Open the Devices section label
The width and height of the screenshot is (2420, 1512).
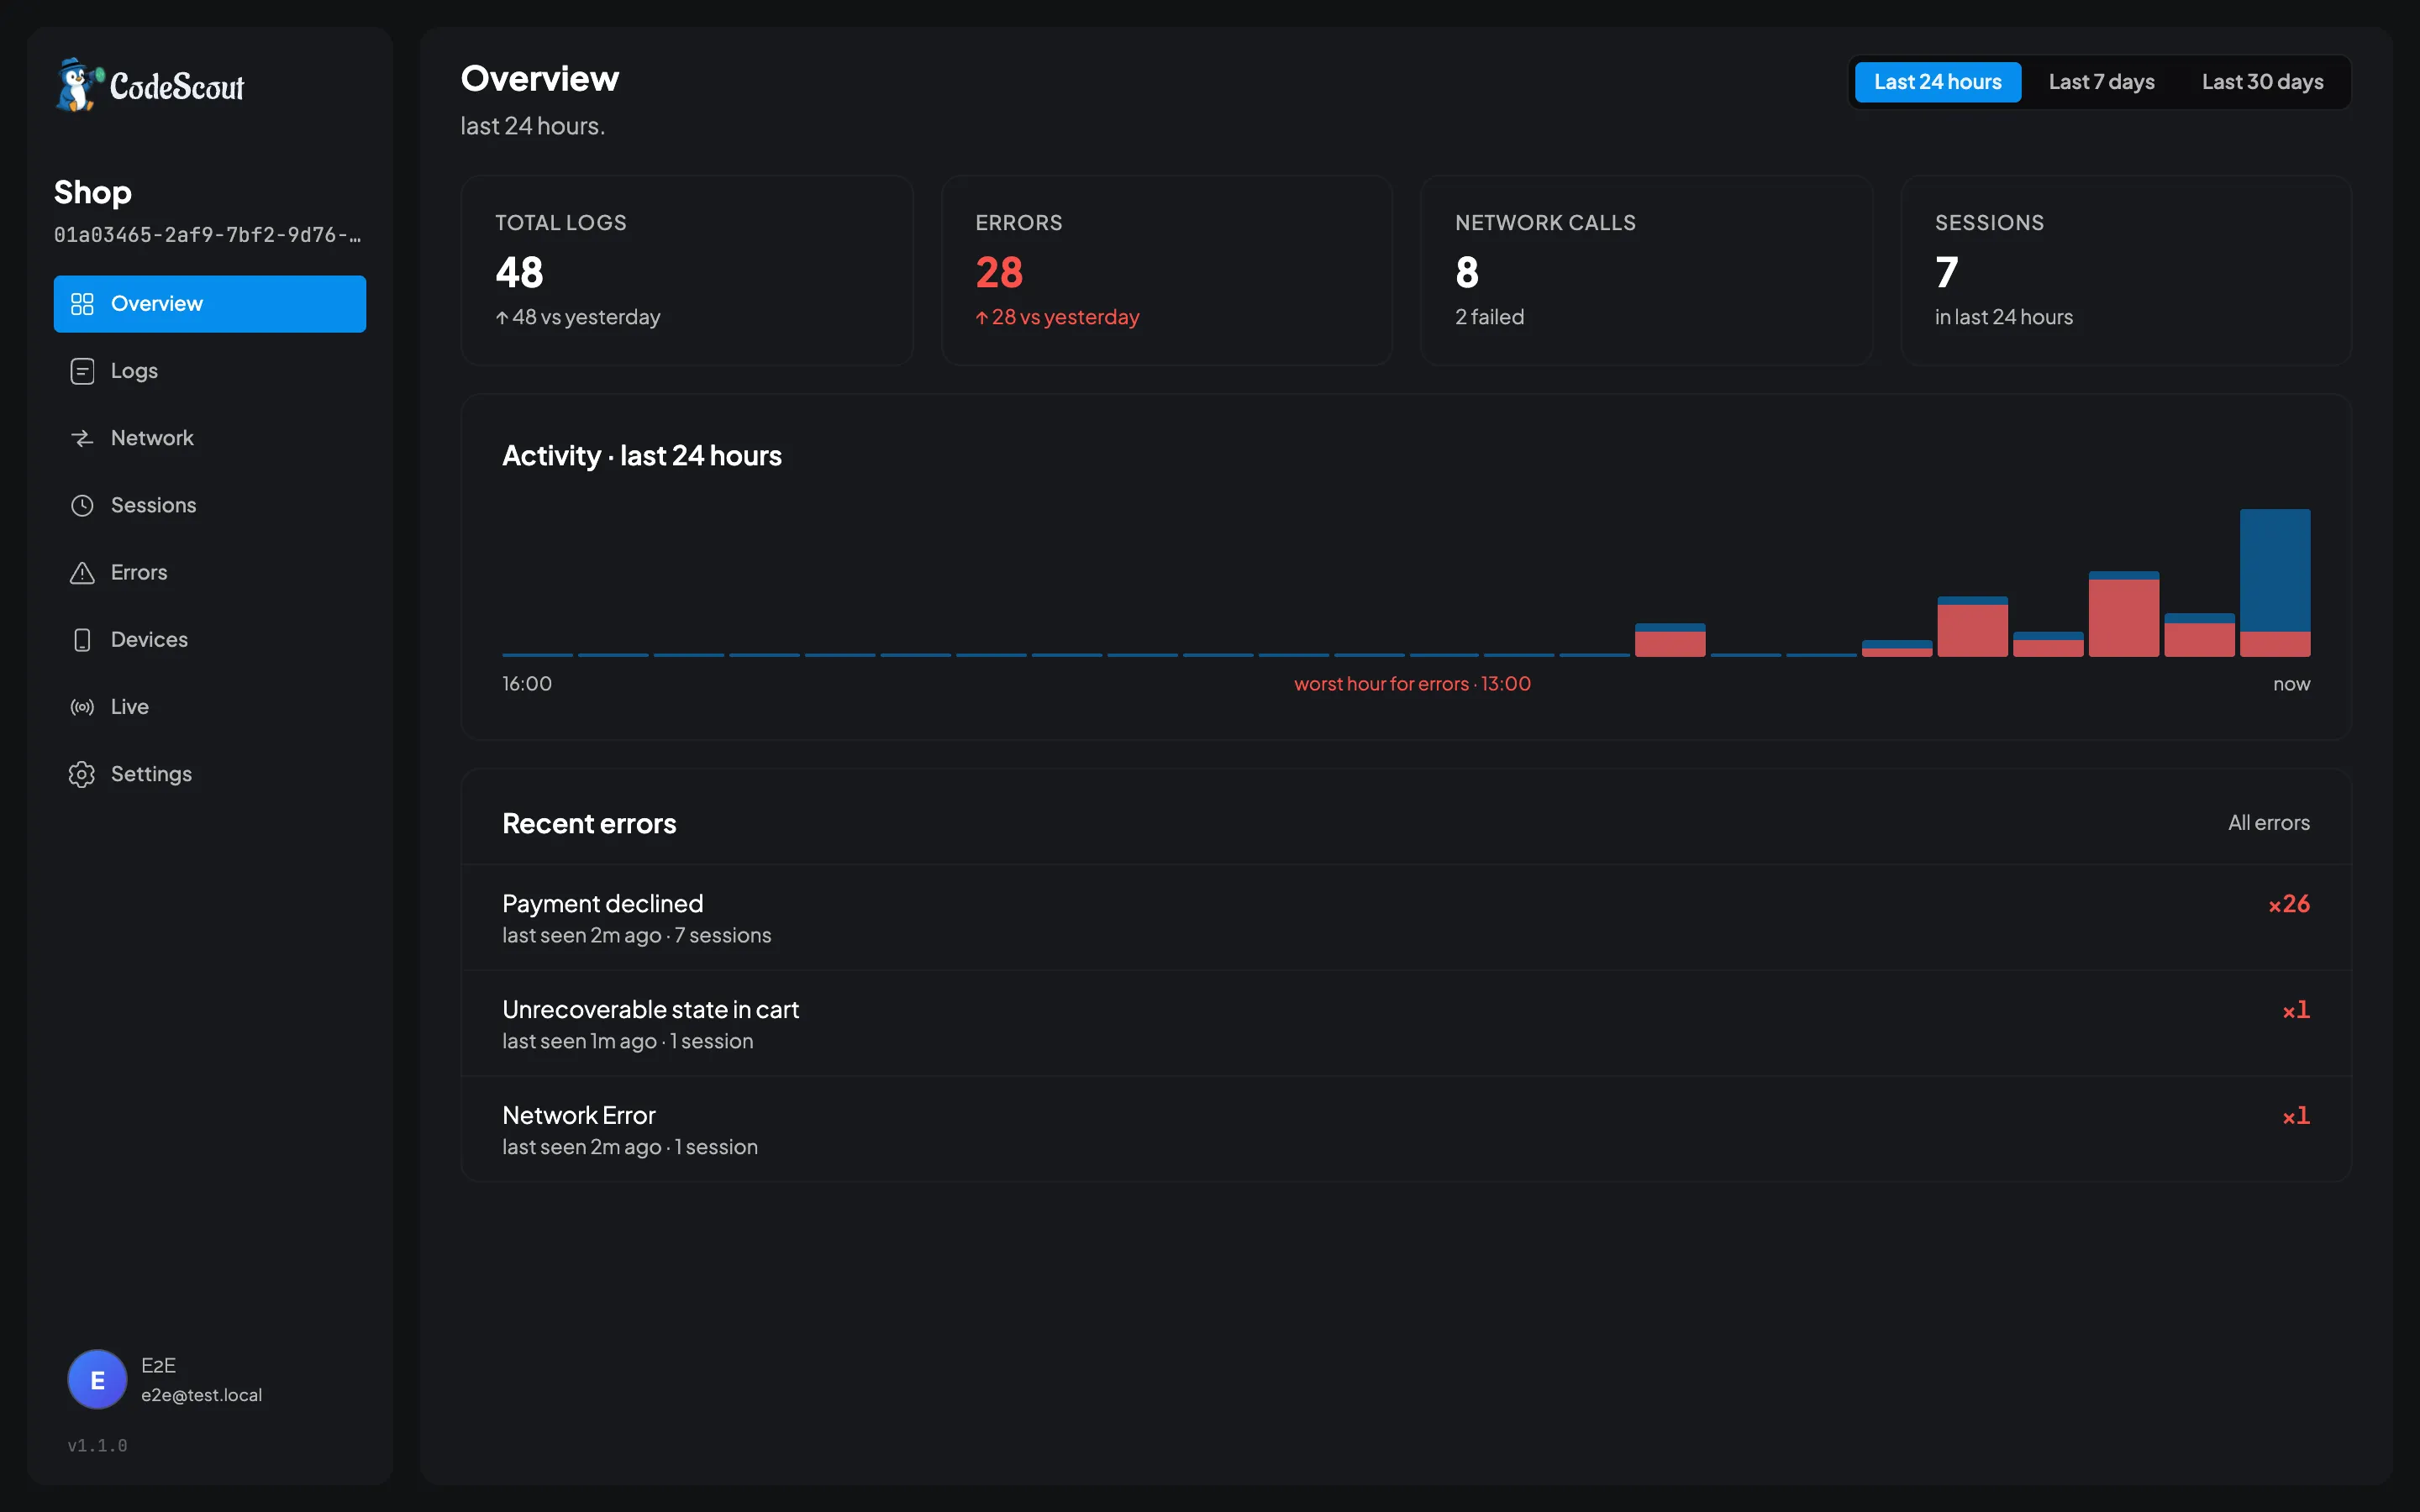[149, 640]
